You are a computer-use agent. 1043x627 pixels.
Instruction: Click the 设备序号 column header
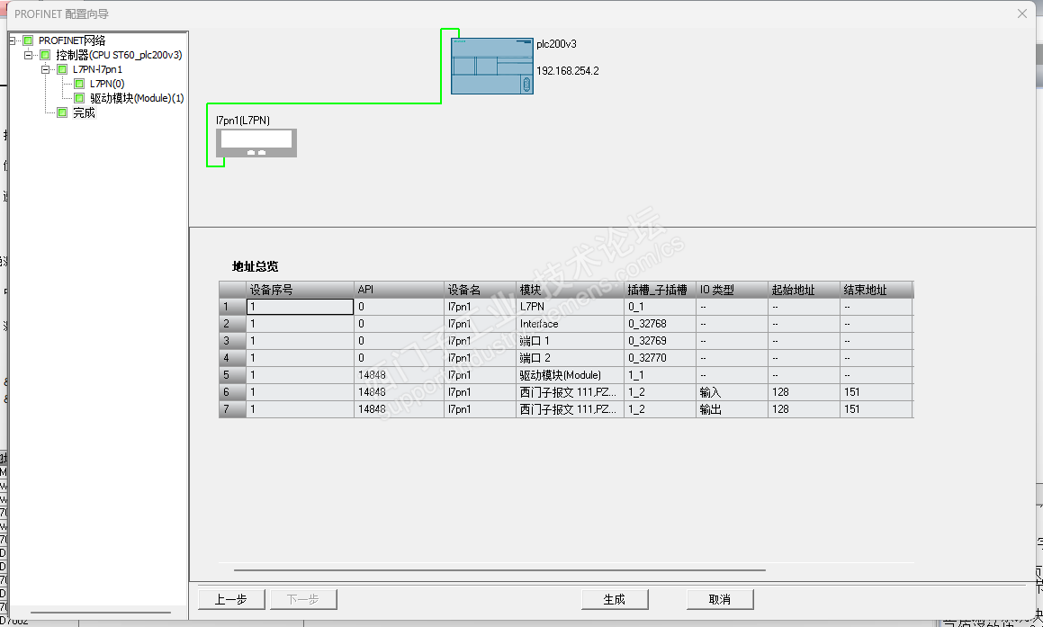point(300,290)
